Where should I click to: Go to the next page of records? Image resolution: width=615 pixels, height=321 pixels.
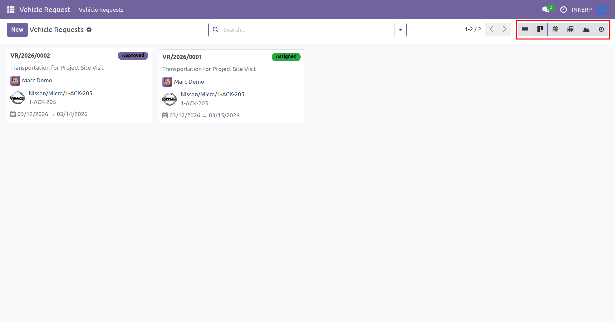(505, 30)
